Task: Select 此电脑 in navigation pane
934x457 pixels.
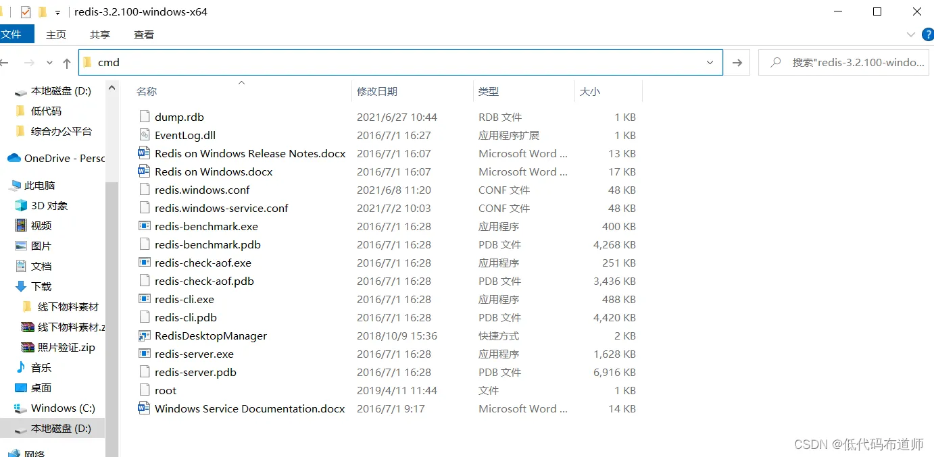Action: (33, 185)
